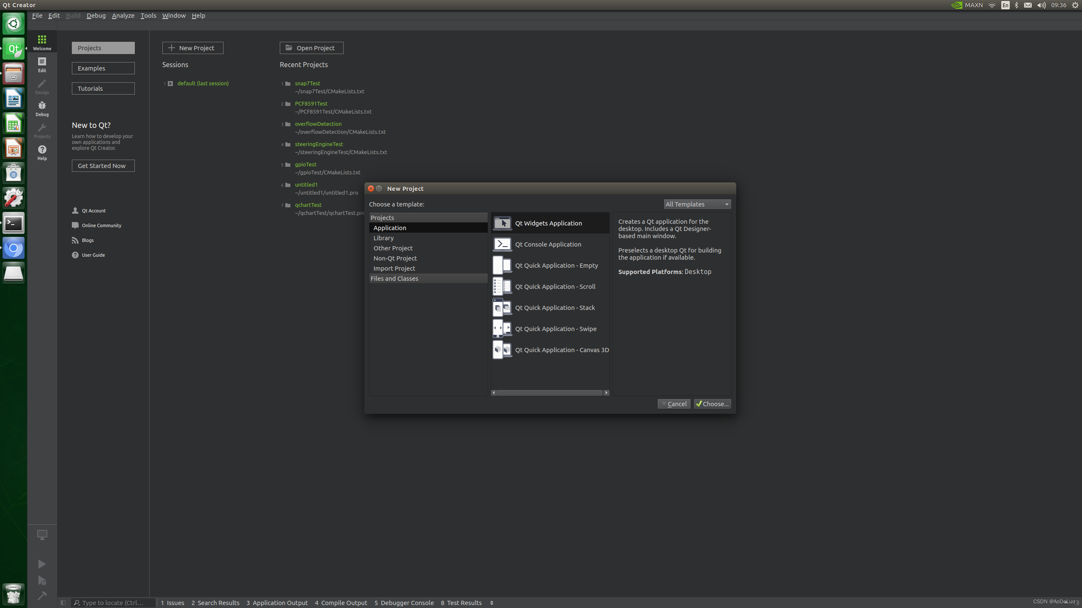Select Qt Widgets Application template

550,223
